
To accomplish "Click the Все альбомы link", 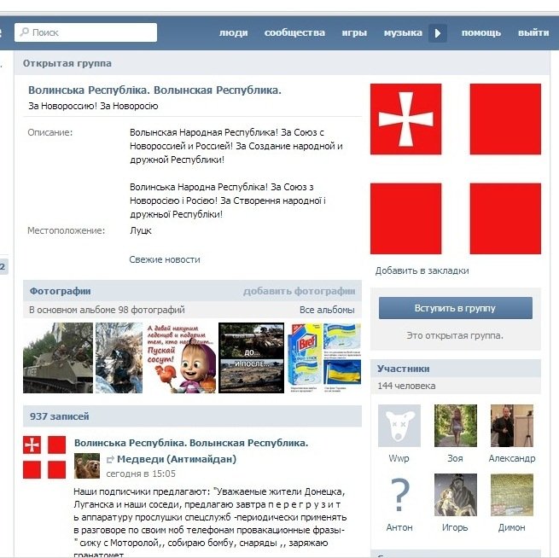I will [326, 310].
